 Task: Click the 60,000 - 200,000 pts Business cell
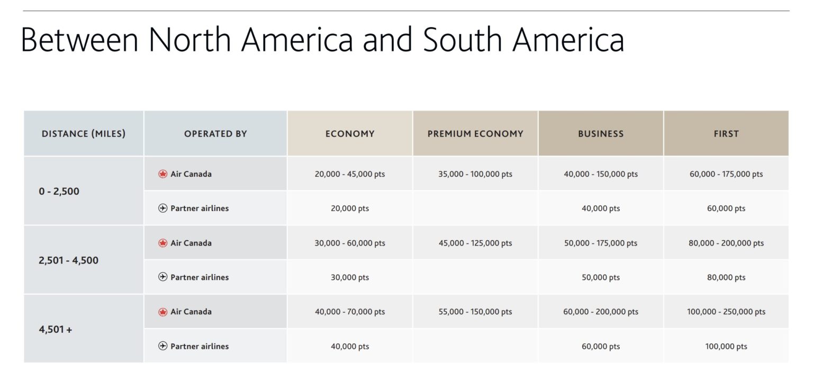coord(601,312)
